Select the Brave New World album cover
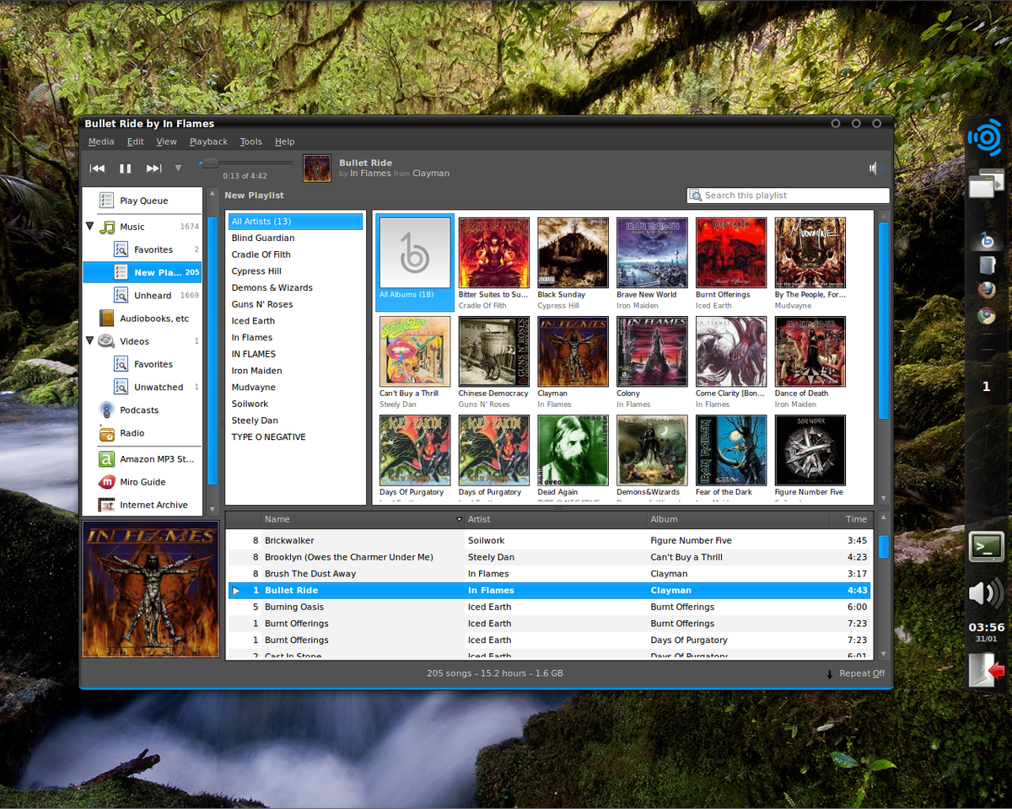Screen dimensions: 1012x809 pyautogui.click(x=652, y=253)
